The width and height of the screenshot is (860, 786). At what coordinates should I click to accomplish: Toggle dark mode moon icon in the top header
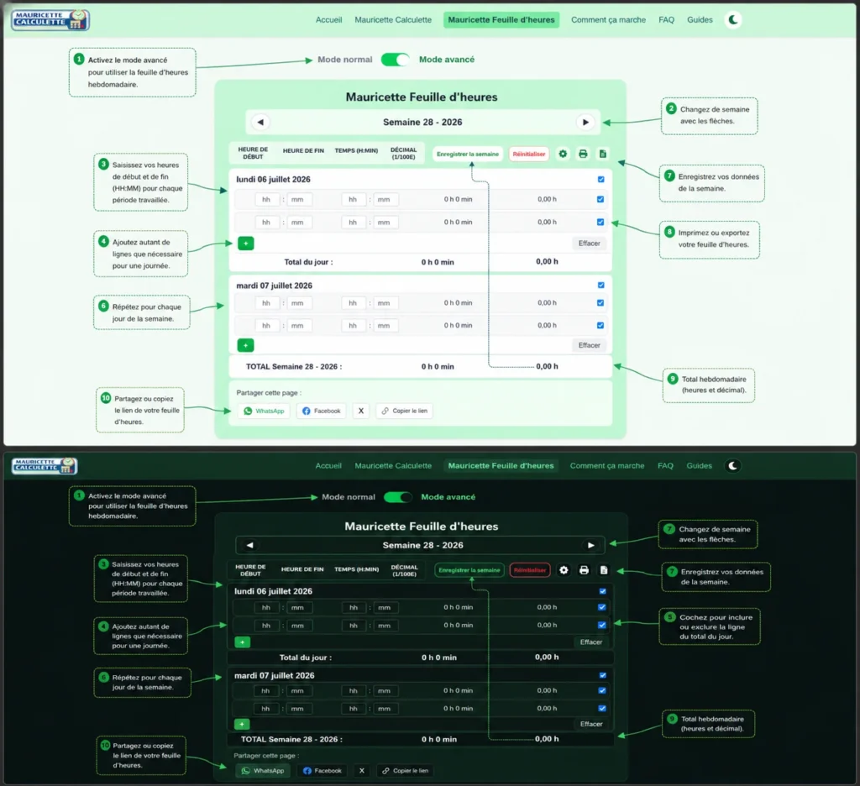(x=733, y=20)
